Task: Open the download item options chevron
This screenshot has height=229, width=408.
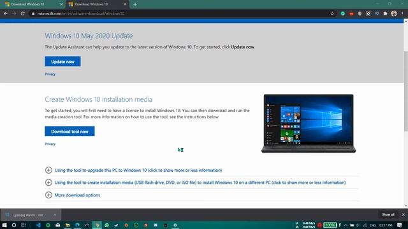Action: click(55, 215)
